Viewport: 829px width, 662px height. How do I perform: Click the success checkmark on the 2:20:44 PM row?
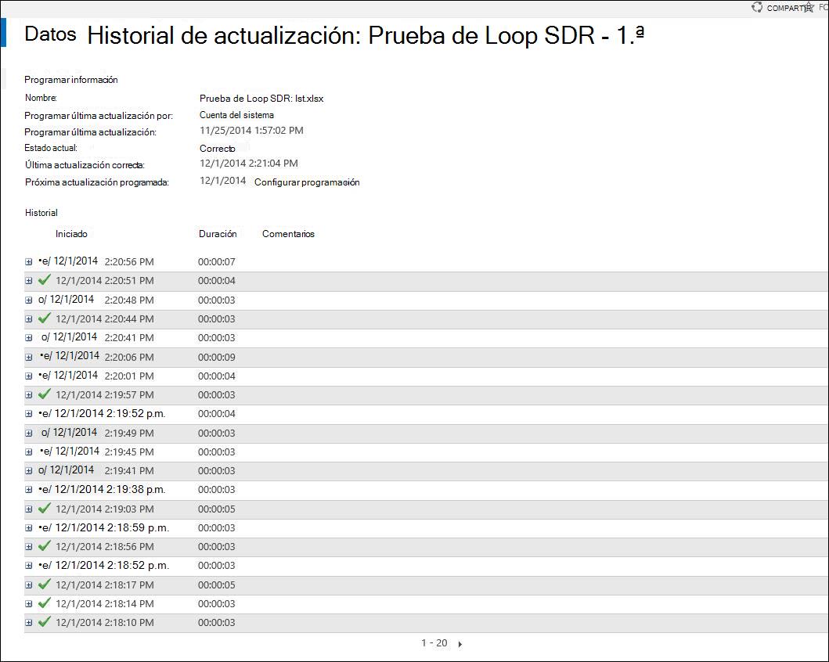[x=45, y=318]
